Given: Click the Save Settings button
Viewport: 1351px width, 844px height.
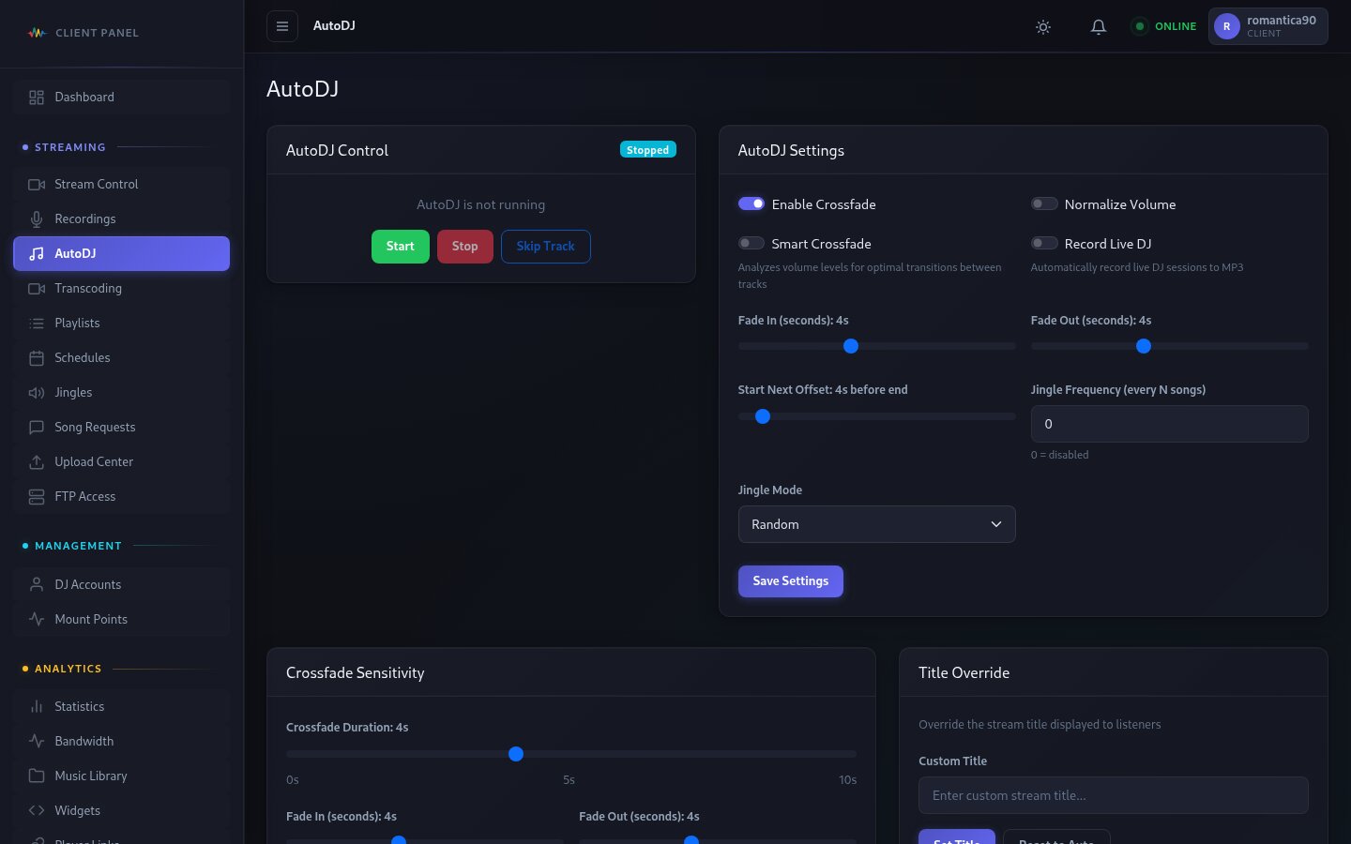Looking at the screenshot, I should coord(790,581).
